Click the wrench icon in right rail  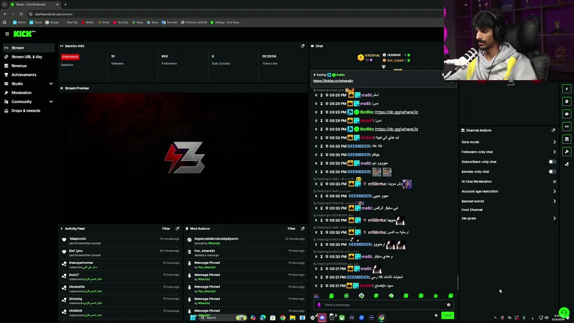click(x=567, y=152)
